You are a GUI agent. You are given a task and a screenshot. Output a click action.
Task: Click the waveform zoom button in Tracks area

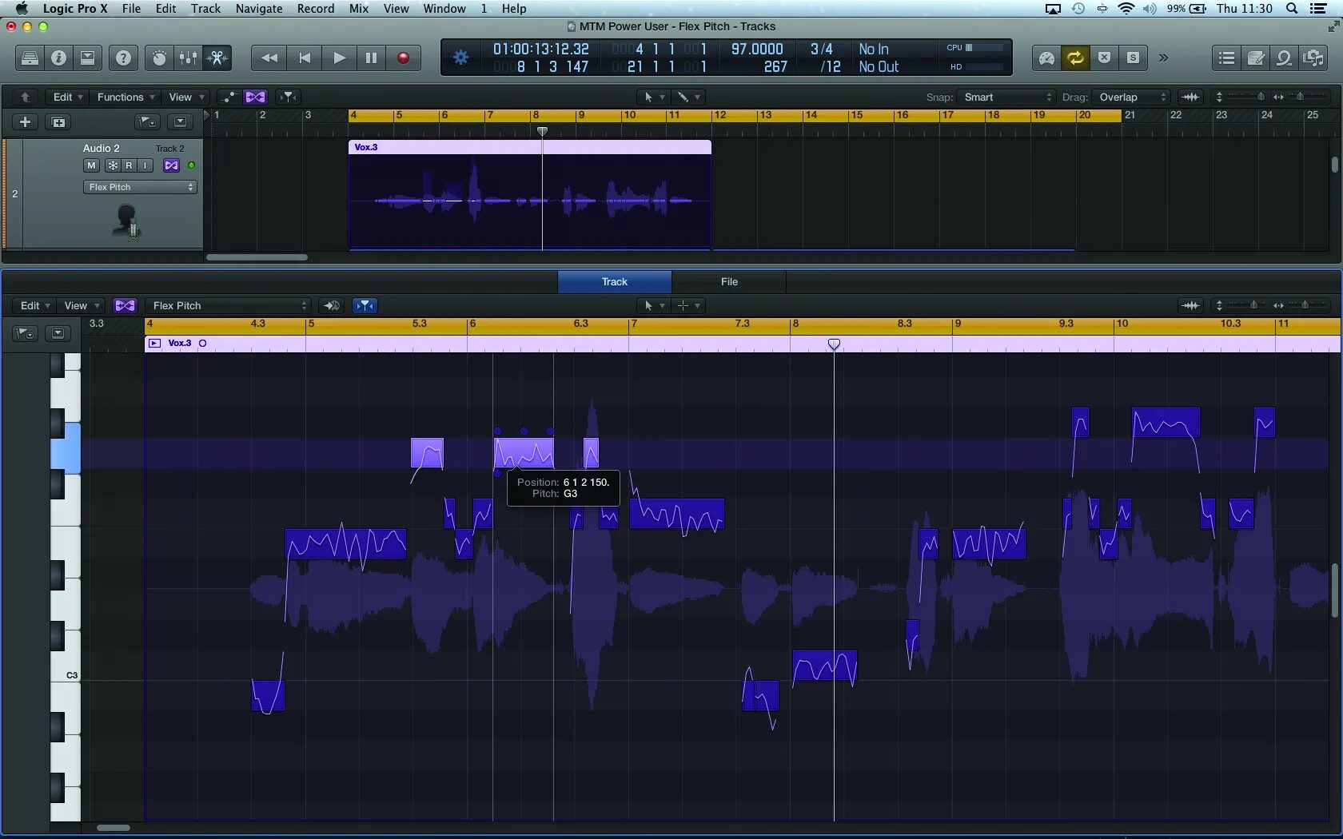point(1191,97)
